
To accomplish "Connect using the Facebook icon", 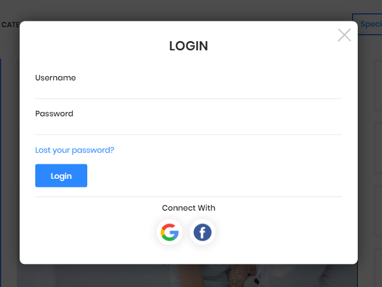I will [202, 232].
